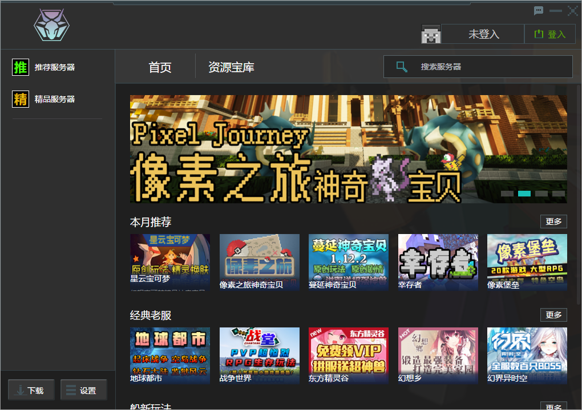The image size is (582, 410).
Task: Click the avatar icon next to 未登入
Action: click(431, 34)
